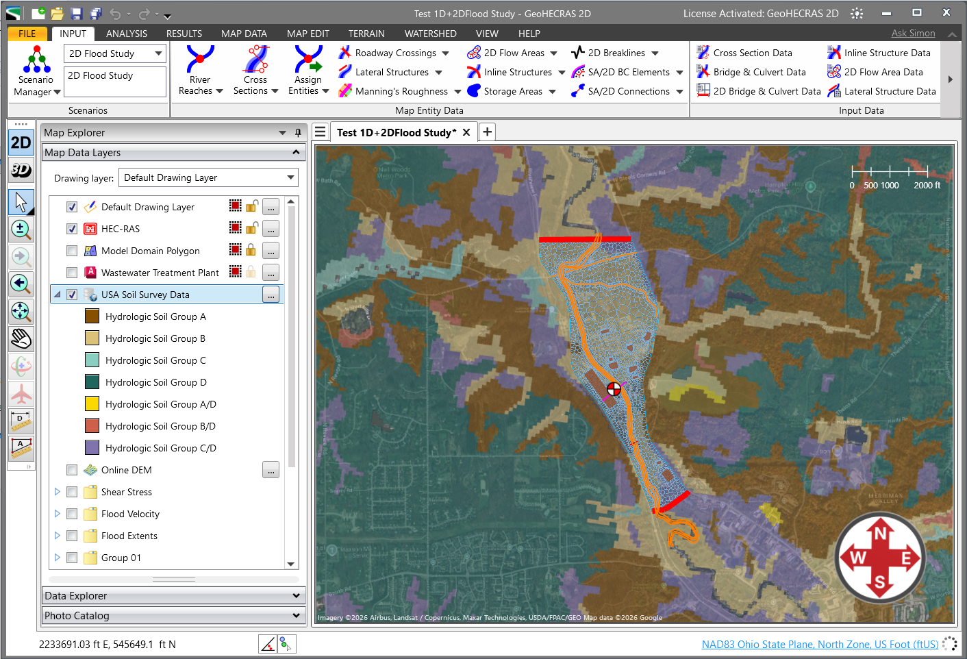
Task: Open Inline Structure Data
Action: coord(879,53)
